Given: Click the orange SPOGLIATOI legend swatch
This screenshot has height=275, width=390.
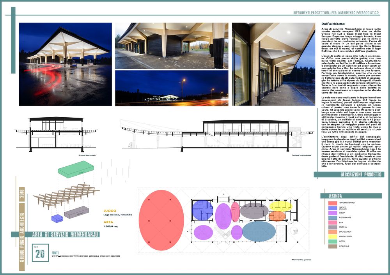Looking at the screenshot, I should pos(333,232).
